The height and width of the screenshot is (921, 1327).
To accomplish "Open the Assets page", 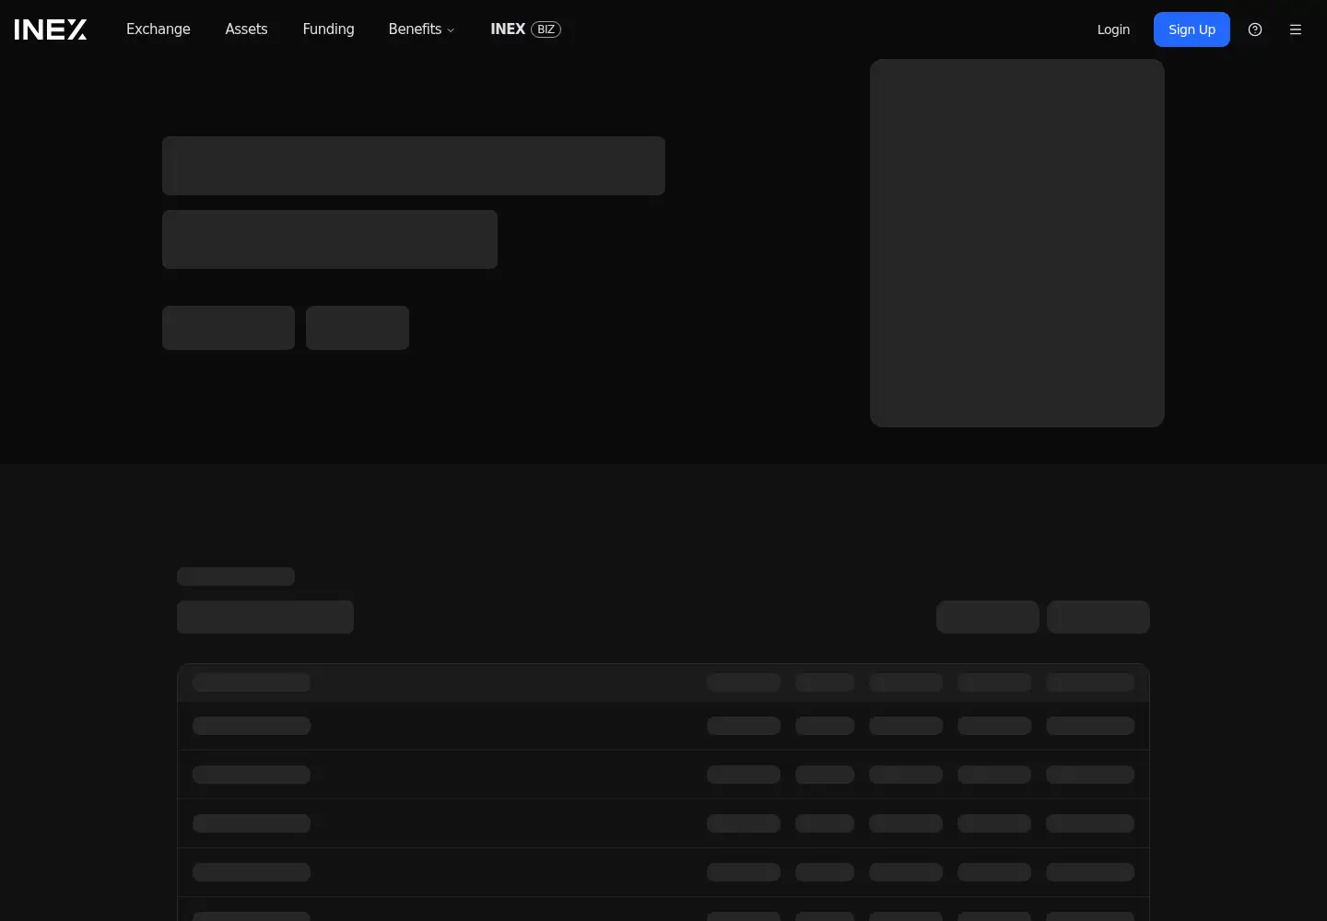I will point(246,29).
